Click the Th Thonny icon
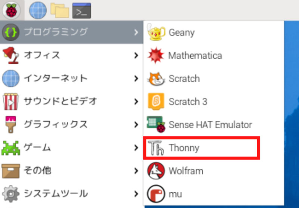299x208 pixels. 156,148
